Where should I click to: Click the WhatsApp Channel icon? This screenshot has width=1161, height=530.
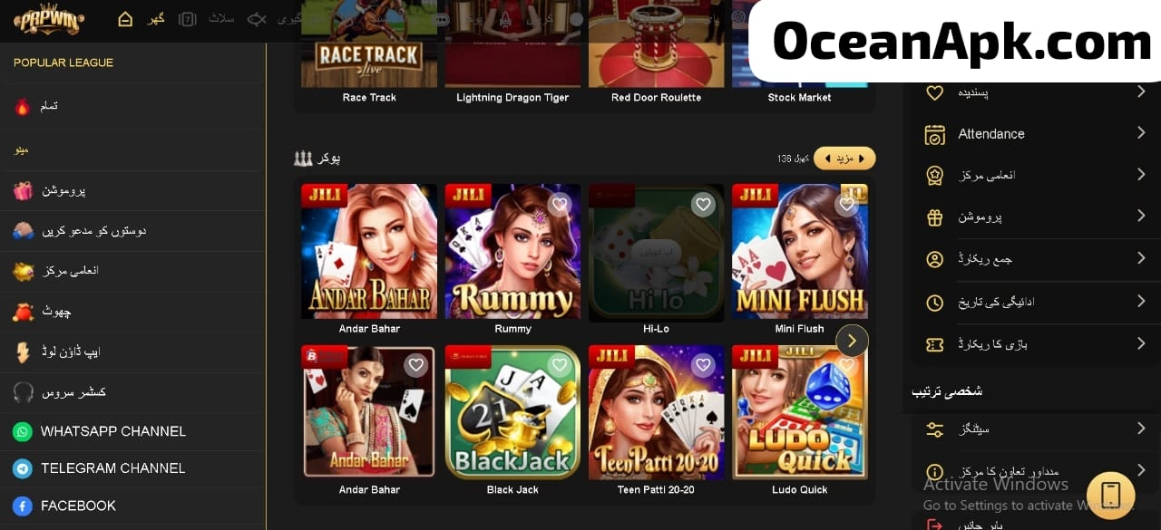23,432
